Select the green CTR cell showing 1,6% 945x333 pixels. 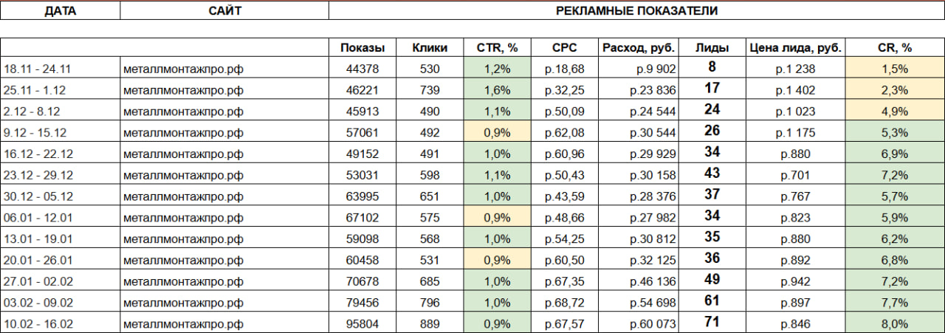497,90
